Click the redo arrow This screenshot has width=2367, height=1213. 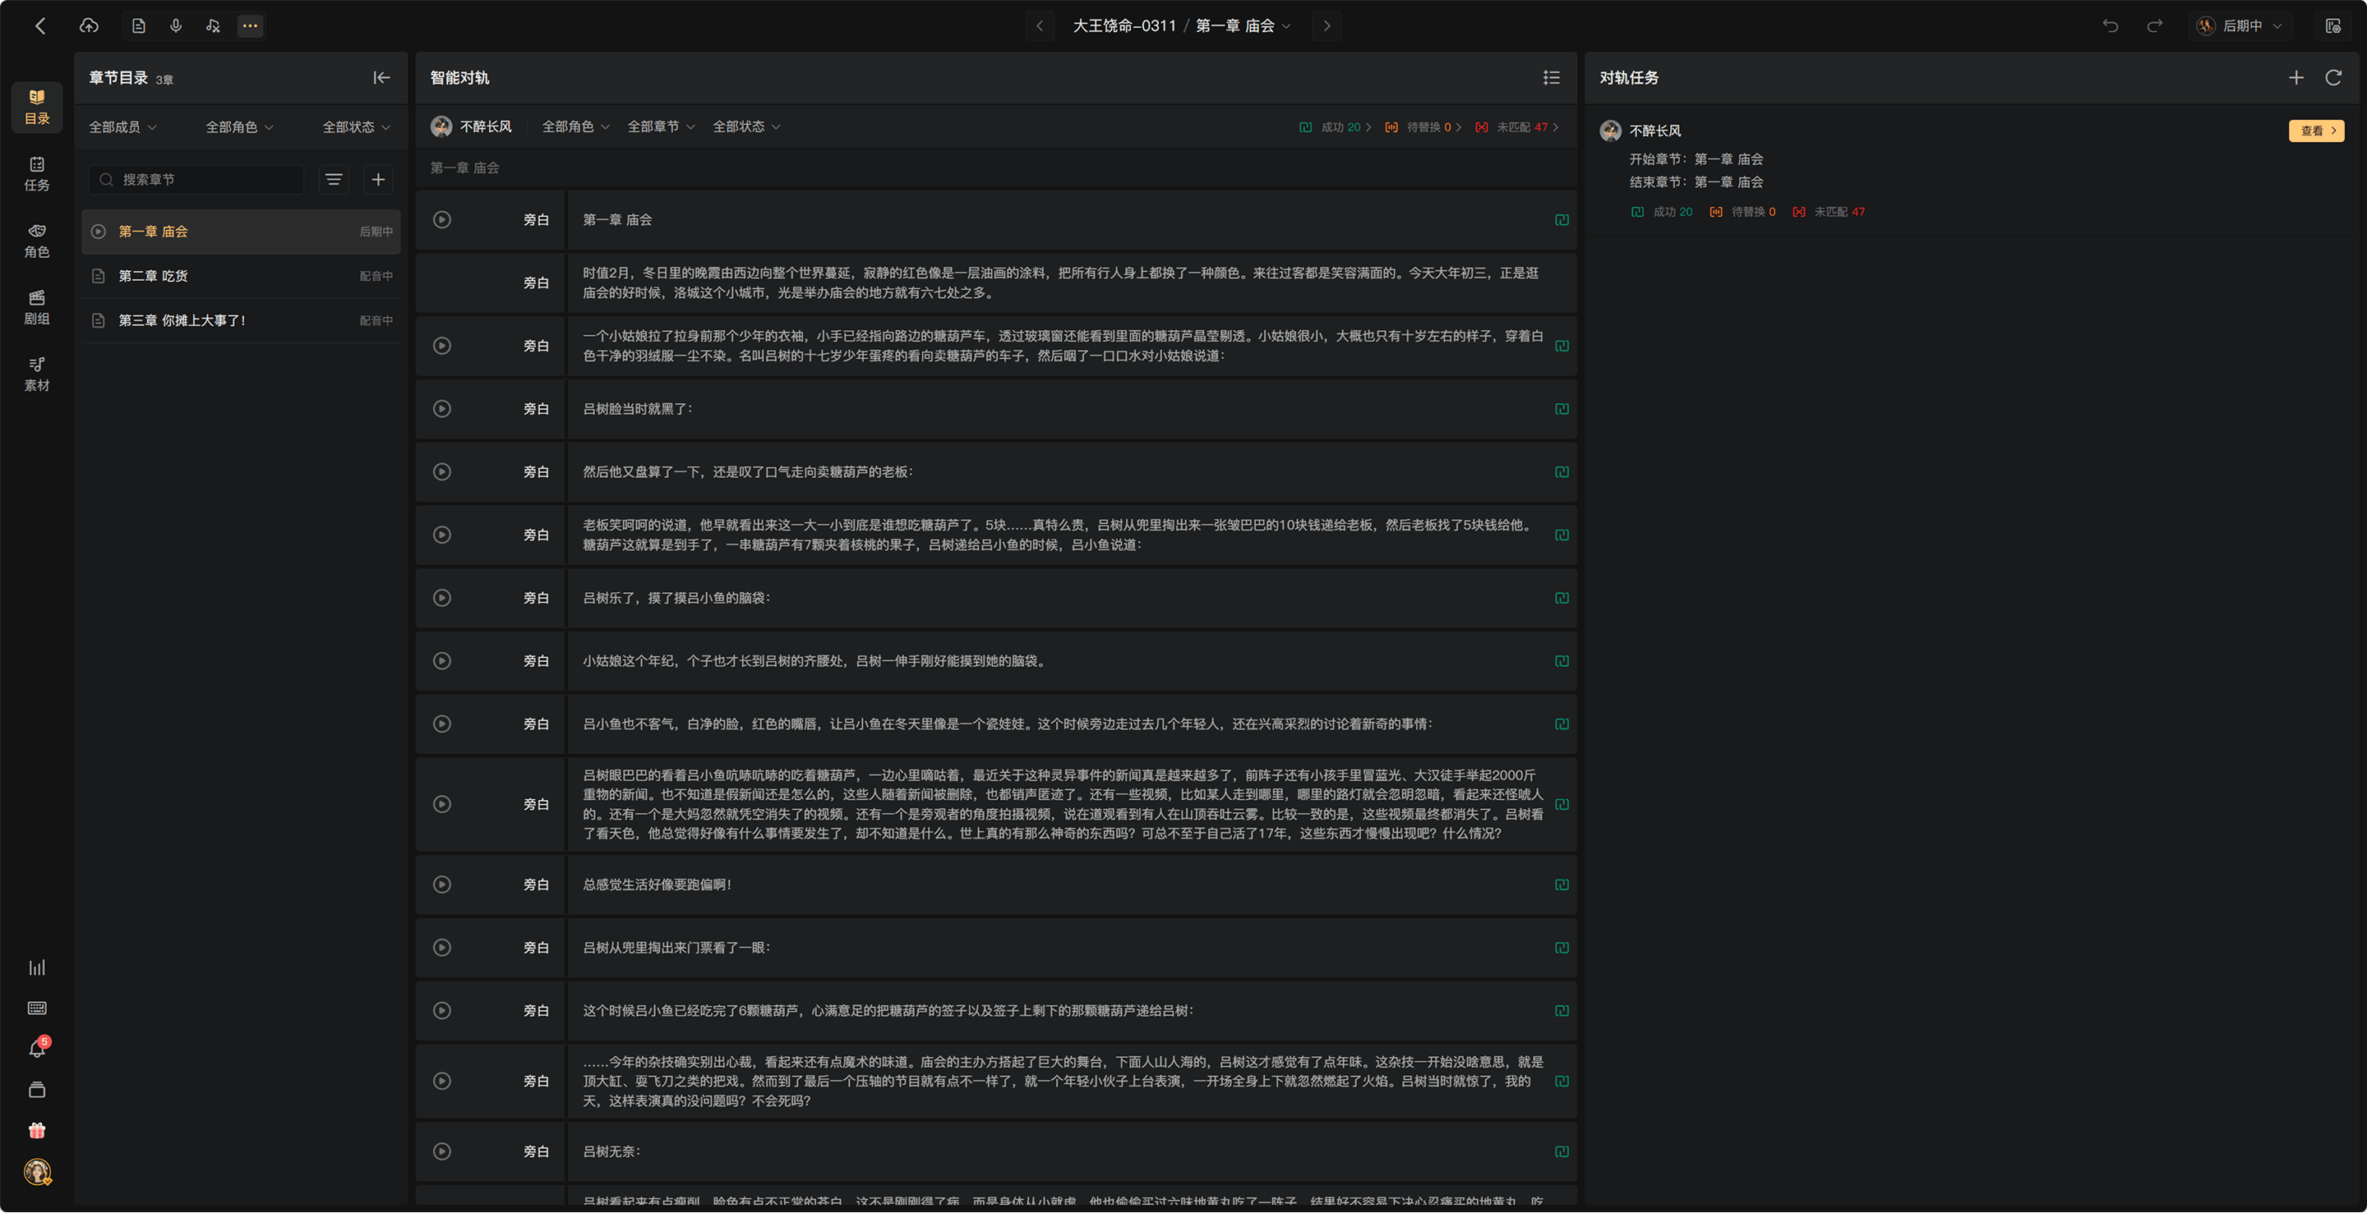point(2155,25)
